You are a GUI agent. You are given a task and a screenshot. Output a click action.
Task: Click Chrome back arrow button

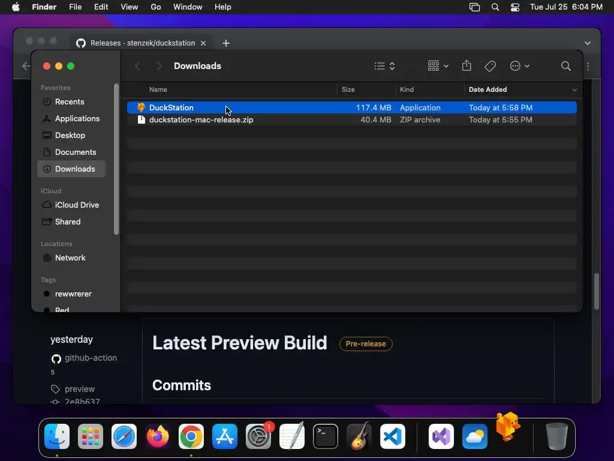click(x=26, y=66)
